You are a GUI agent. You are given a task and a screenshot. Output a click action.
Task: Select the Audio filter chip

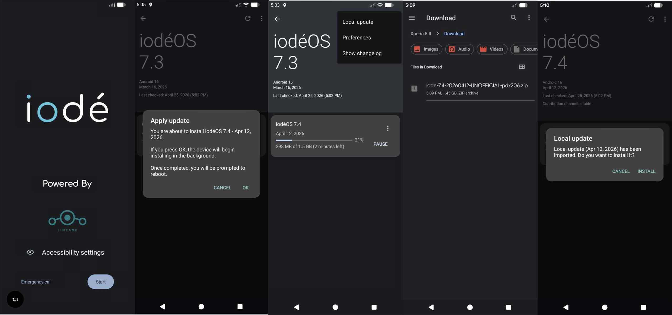pos(459,49)
